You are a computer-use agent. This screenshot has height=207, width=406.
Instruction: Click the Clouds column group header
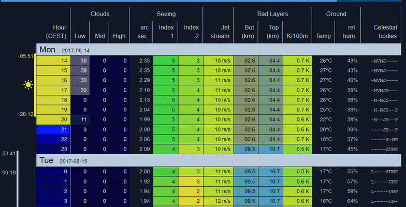[99, 14]
